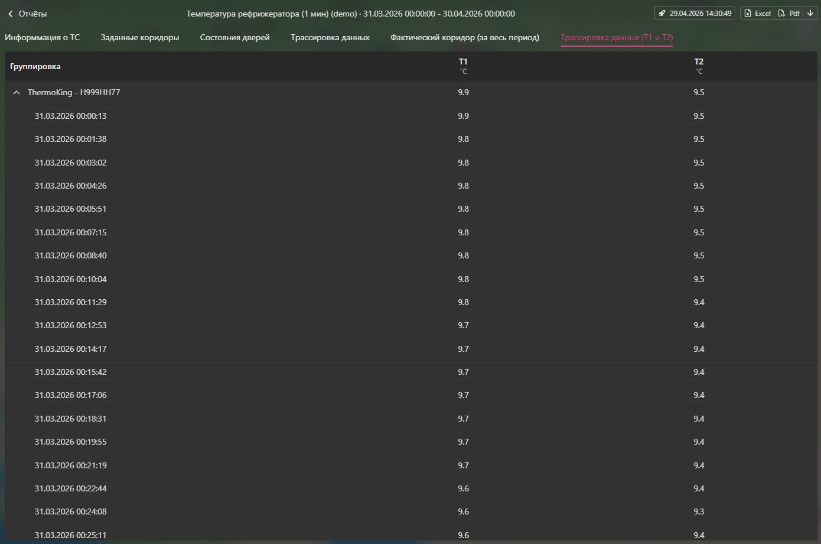Select the row 31.03.2026 00:00:13
Screen dimensions: 821x544
(x=70, y=116)
